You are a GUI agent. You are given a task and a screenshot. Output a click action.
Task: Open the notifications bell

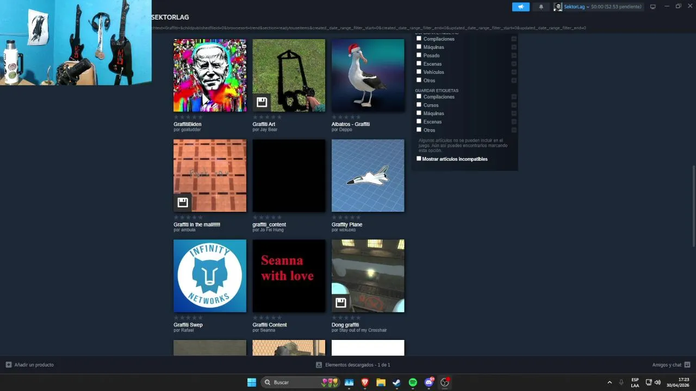tap(540, 7)
